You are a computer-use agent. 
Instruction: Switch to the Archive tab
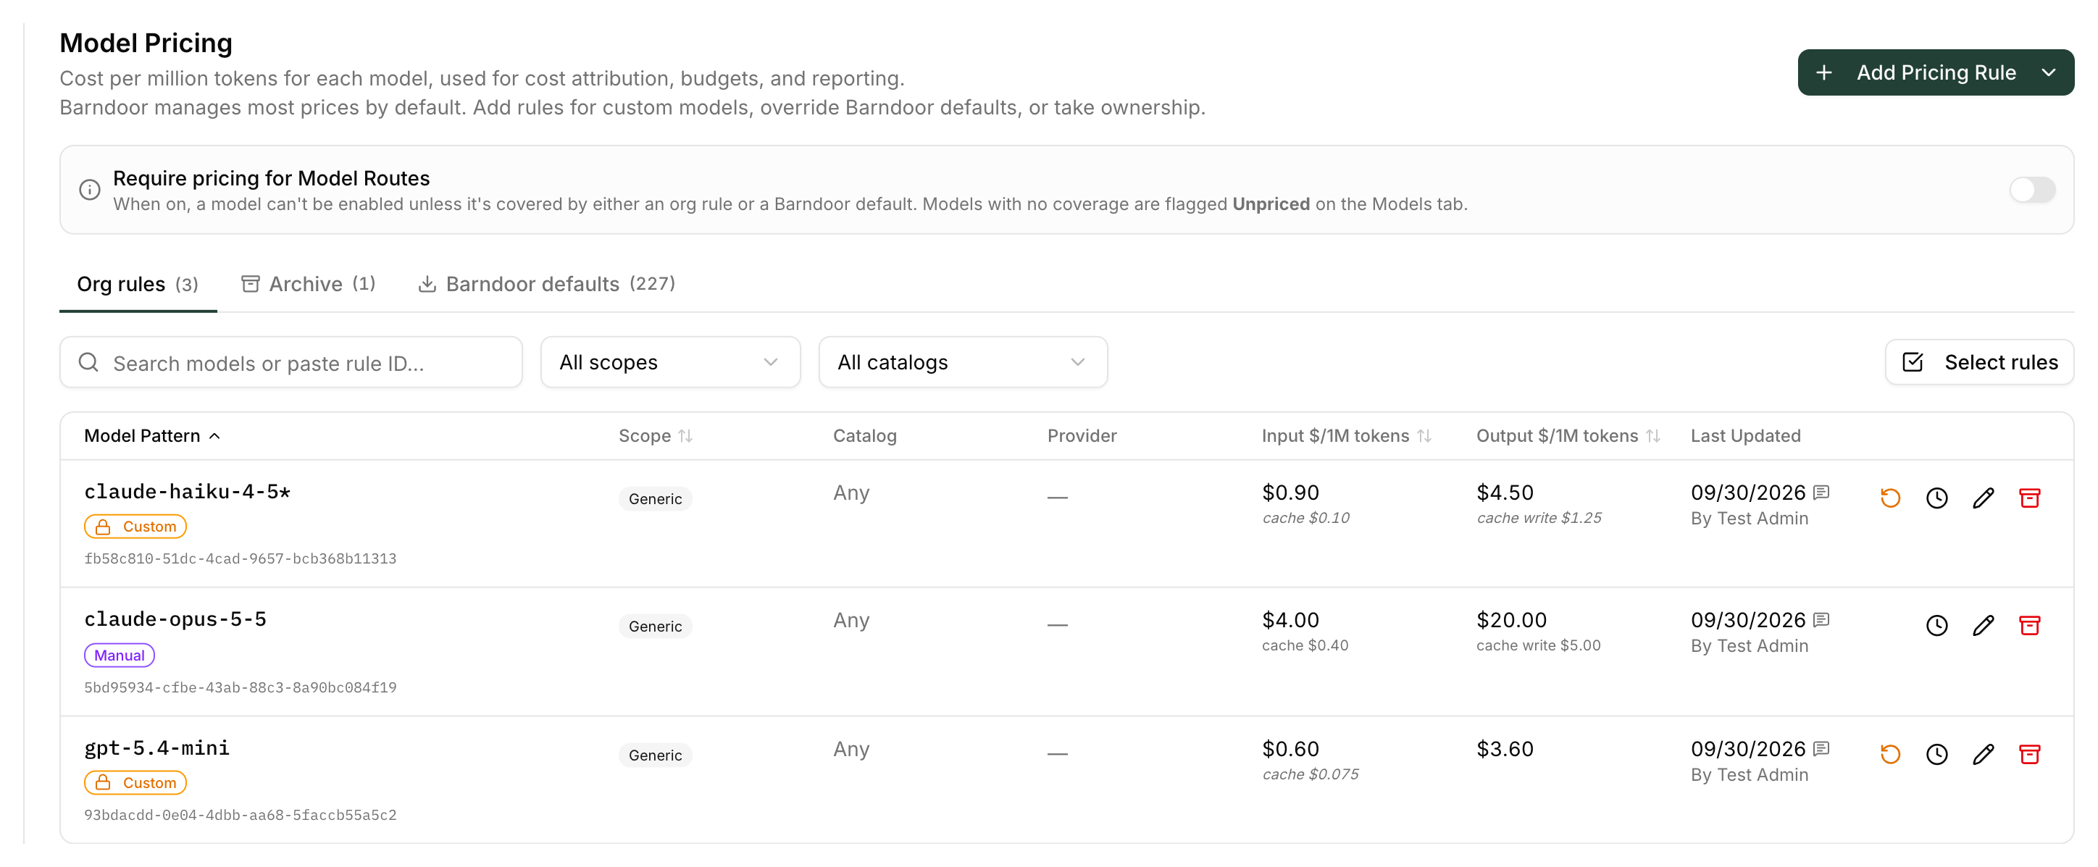point(308,284)
